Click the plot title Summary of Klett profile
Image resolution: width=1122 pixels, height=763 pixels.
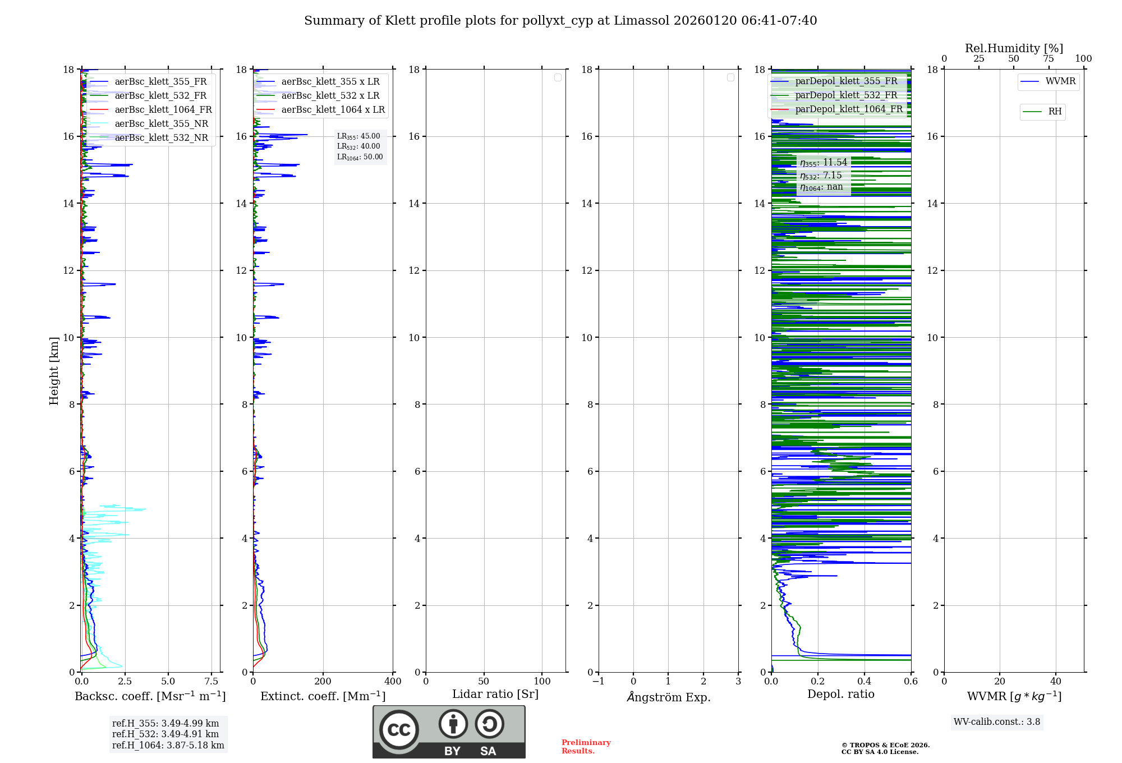[560, 21]
